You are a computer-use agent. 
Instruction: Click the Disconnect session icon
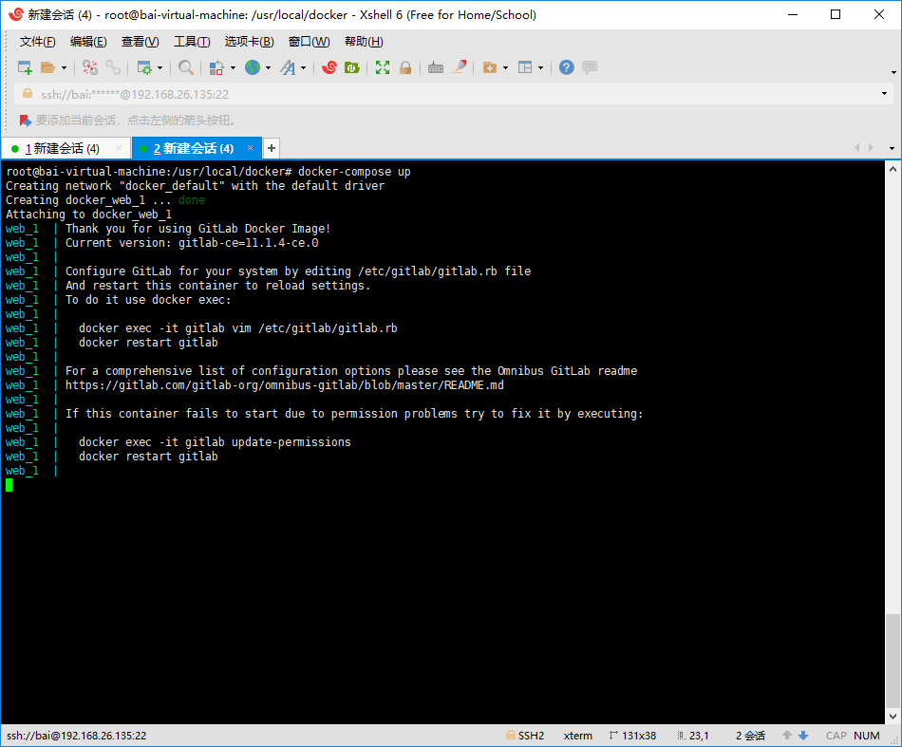click(x=90, y=67)
